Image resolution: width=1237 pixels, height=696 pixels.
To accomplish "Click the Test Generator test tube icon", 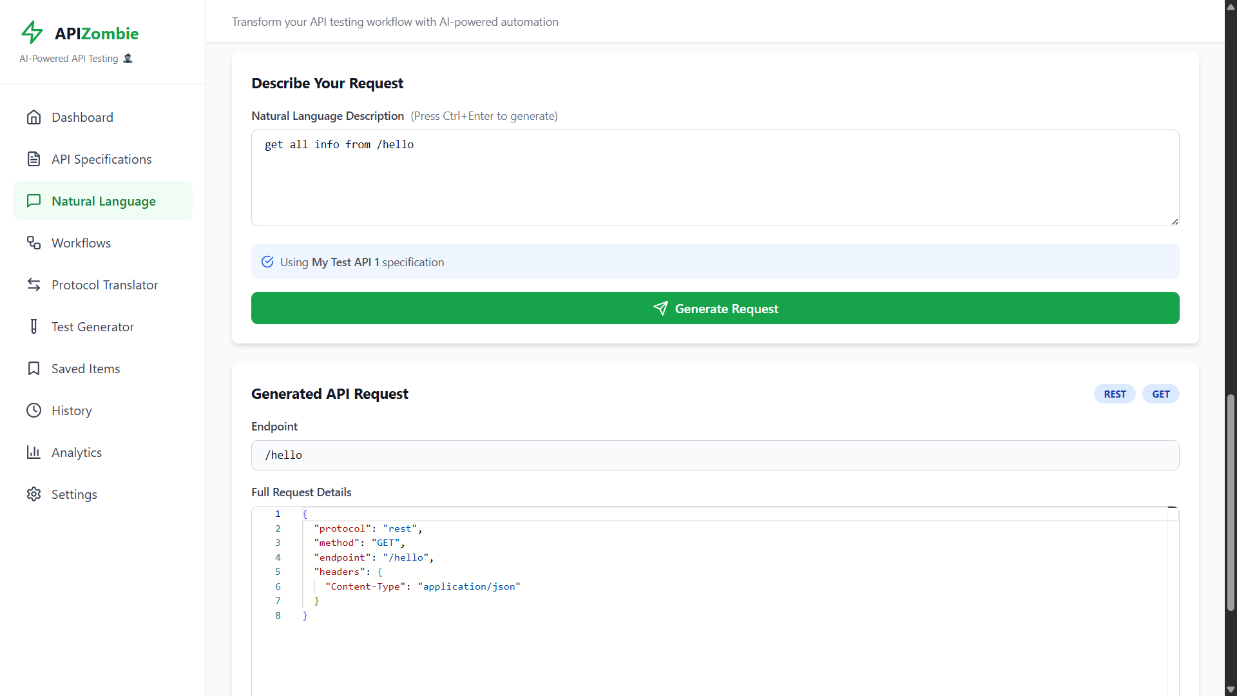I will 34,327.
